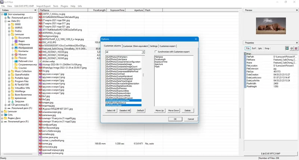This screenshot has height=160, width=299.
Task: Open the All category dropdown
Action: [x=143, y=52]
